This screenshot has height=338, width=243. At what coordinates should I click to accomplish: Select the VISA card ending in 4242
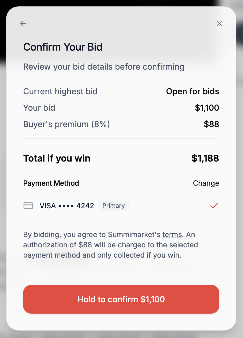67,206
